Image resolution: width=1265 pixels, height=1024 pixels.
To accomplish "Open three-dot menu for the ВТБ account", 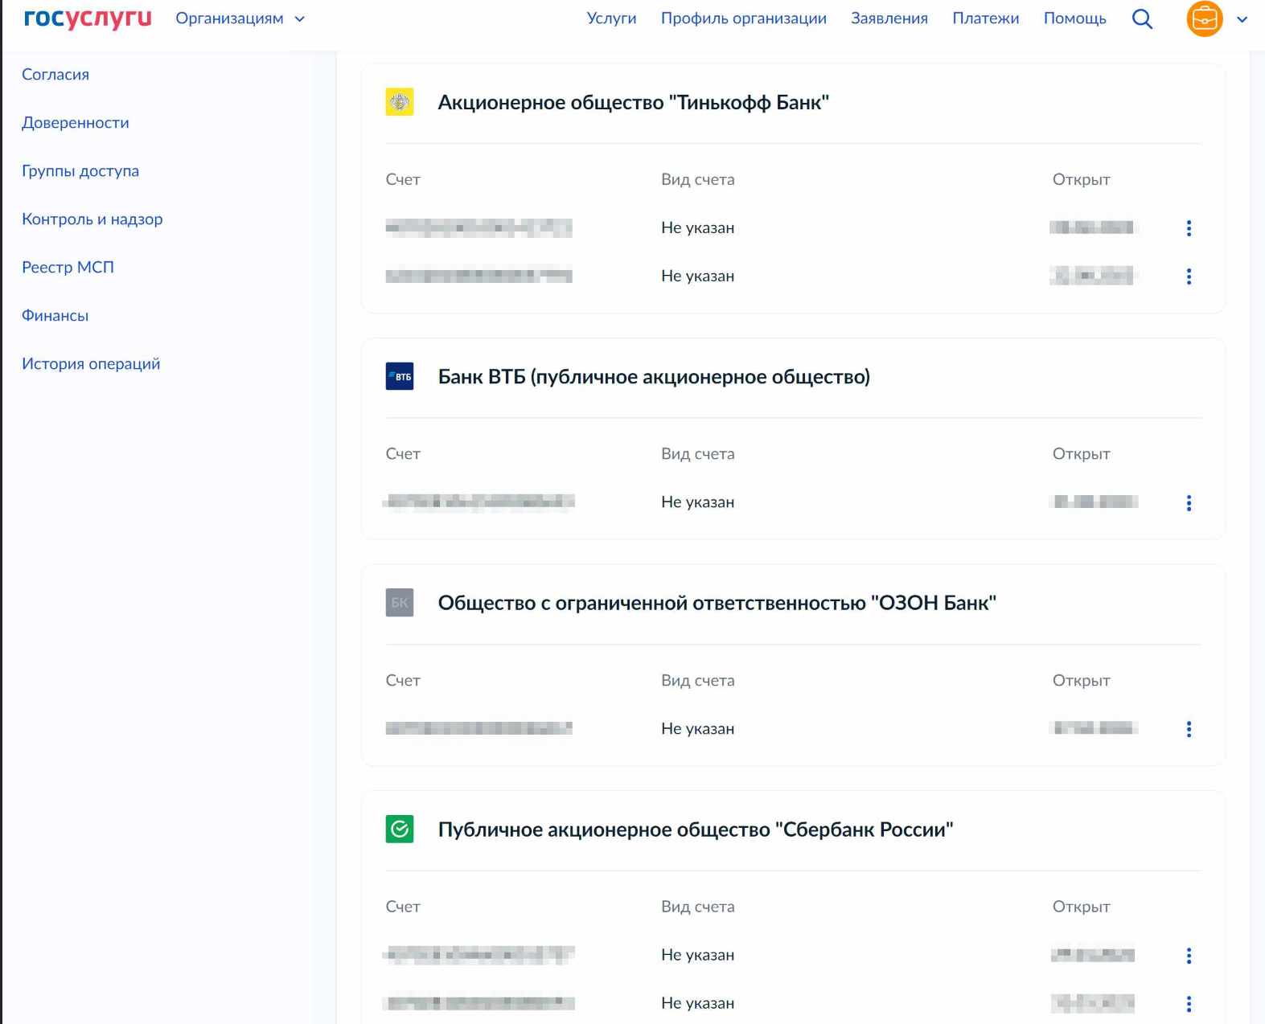I will click(x=1189, y=503).
